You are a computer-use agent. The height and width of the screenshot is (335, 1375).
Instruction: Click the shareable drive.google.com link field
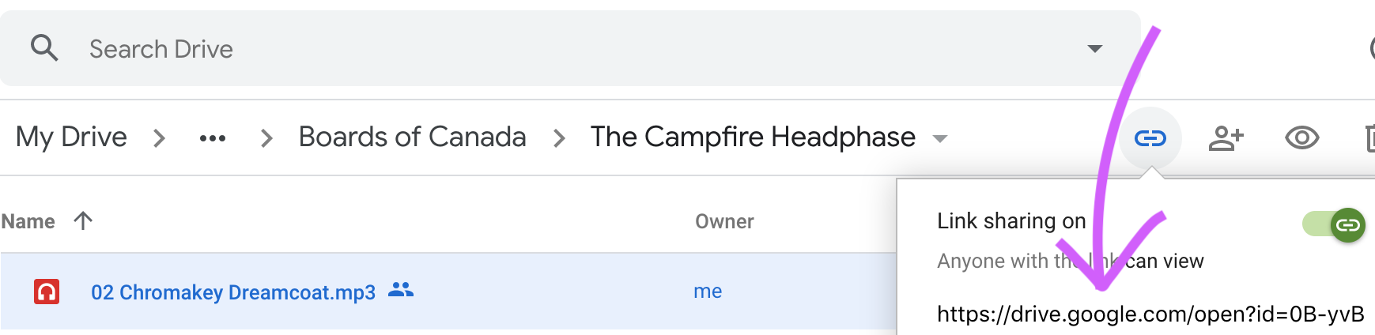pos(1150,314)
